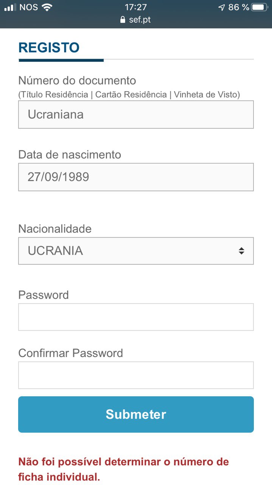272x485 pixels.
Task: Tap the Password field label
Action: 44,295
